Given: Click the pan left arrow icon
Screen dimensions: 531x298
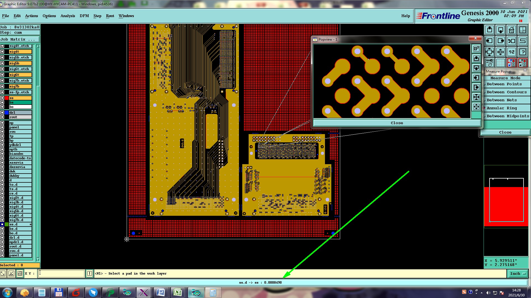Looking at the screenshot, I should (x=489, y=41).
